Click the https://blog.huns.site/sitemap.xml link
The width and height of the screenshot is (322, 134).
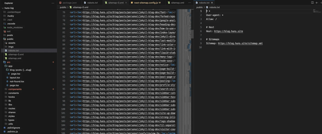coord(240,43)
